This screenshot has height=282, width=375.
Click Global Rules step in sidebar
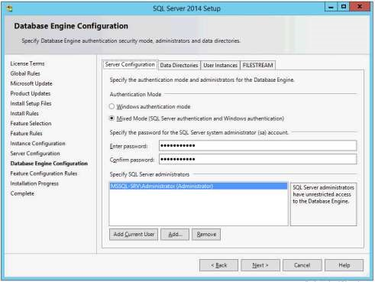tap(25, 73)
